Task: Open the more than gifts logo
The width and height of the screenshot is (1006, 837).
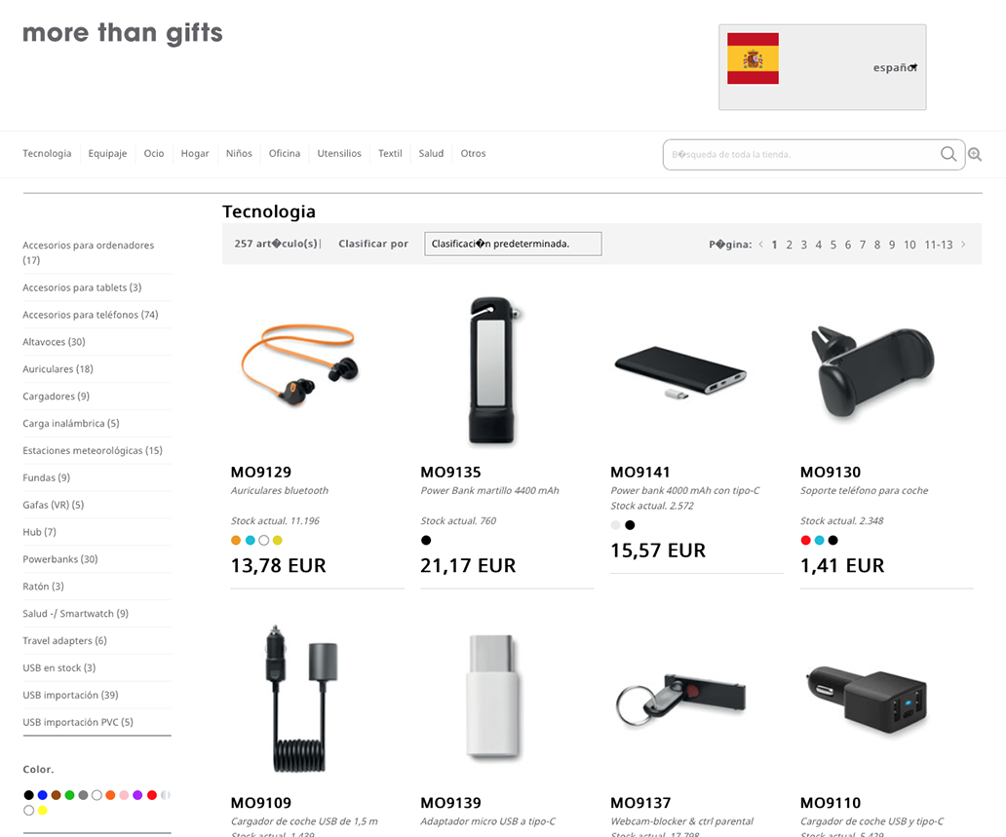Action: [x=123, y=33]
